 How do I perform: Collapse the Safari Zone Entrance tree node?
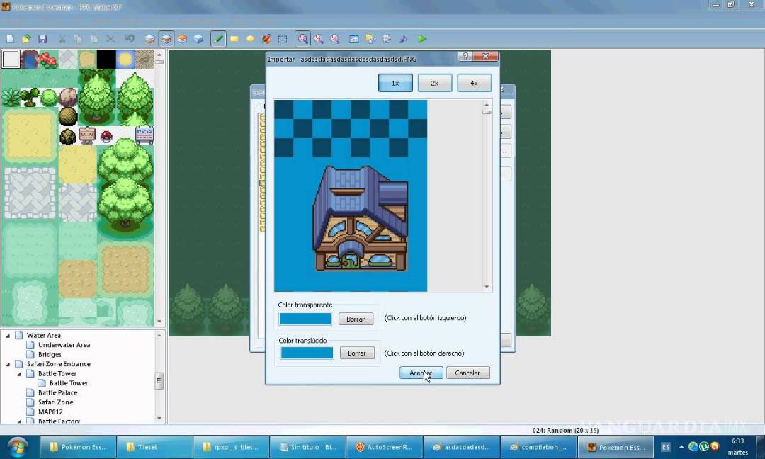point(8,364)
